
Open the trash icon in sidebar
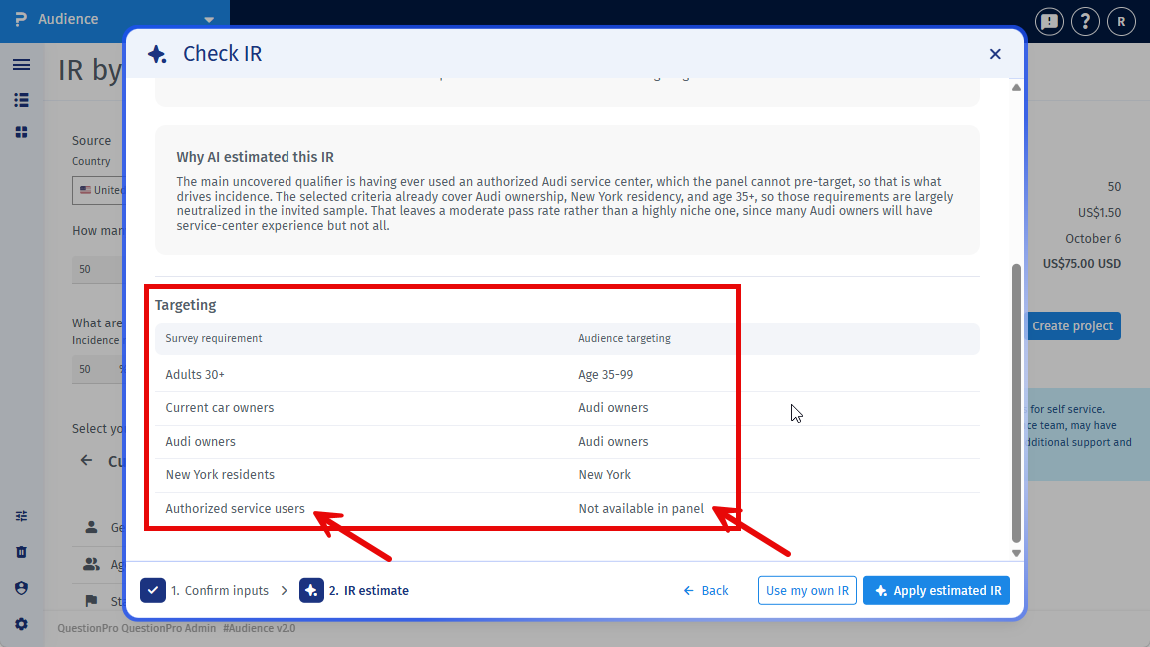(x=21, y=552)
